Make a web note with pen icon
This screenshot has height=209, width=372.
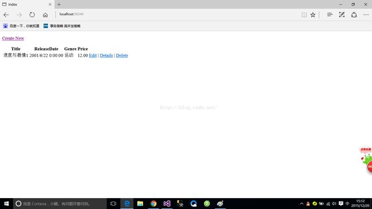[342, 15]
